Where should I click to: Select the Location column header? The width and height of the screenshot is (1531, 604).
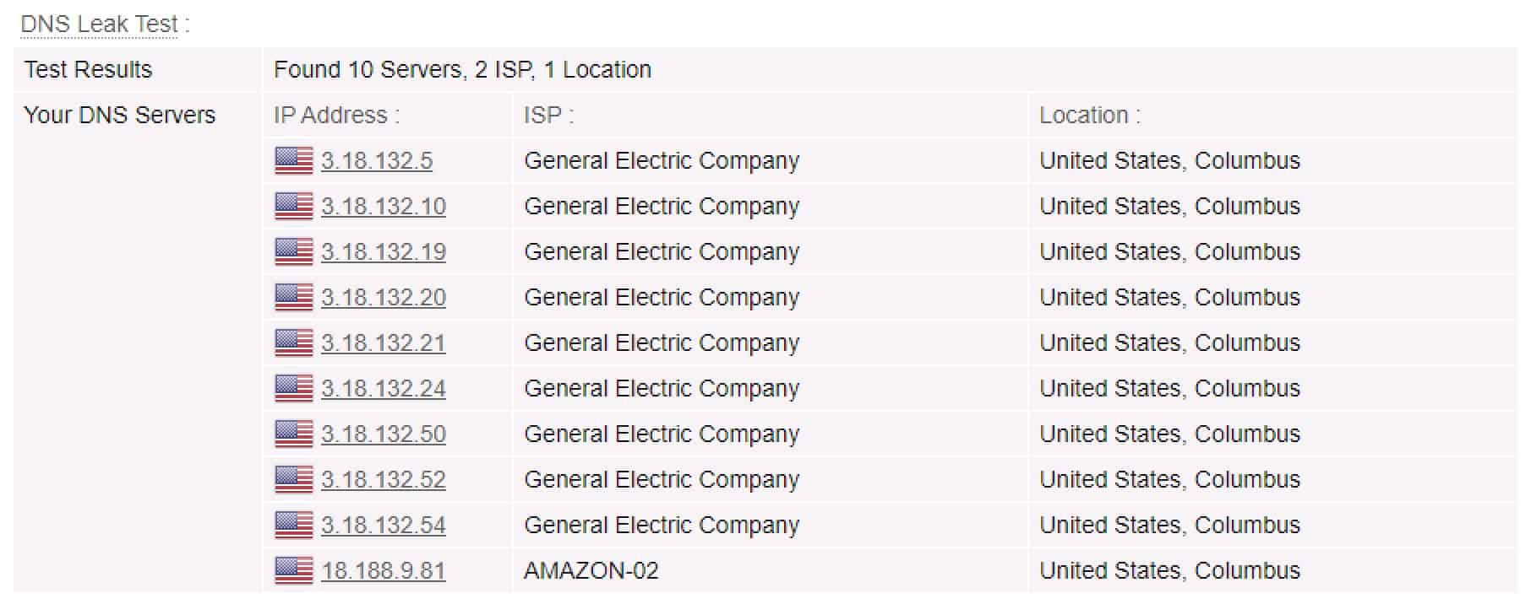[1090, 115]
